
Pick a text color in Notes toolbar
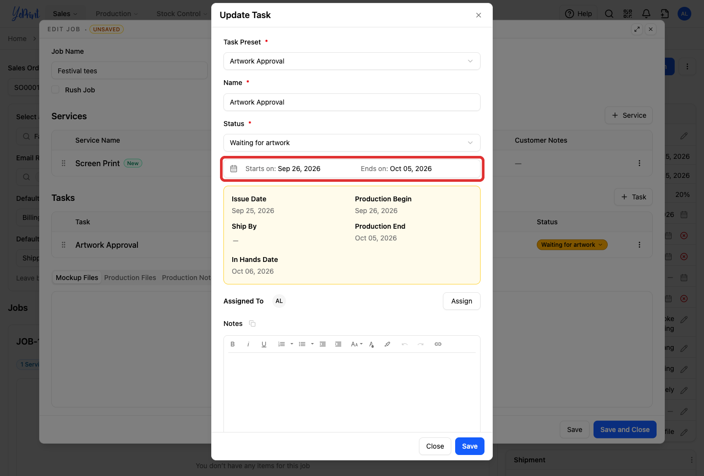pyautogui.click(x=372, y=344)
